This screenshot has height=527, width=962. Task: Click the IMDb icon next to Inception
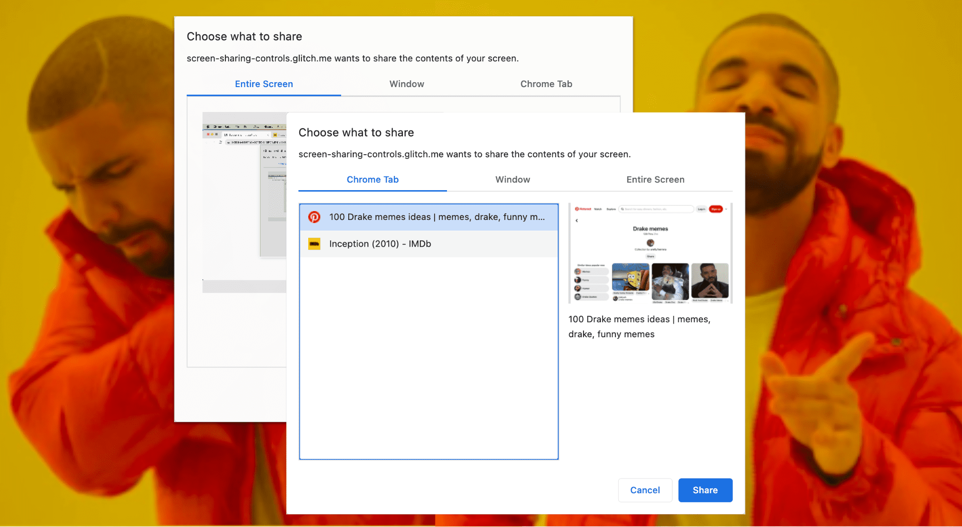314,244
